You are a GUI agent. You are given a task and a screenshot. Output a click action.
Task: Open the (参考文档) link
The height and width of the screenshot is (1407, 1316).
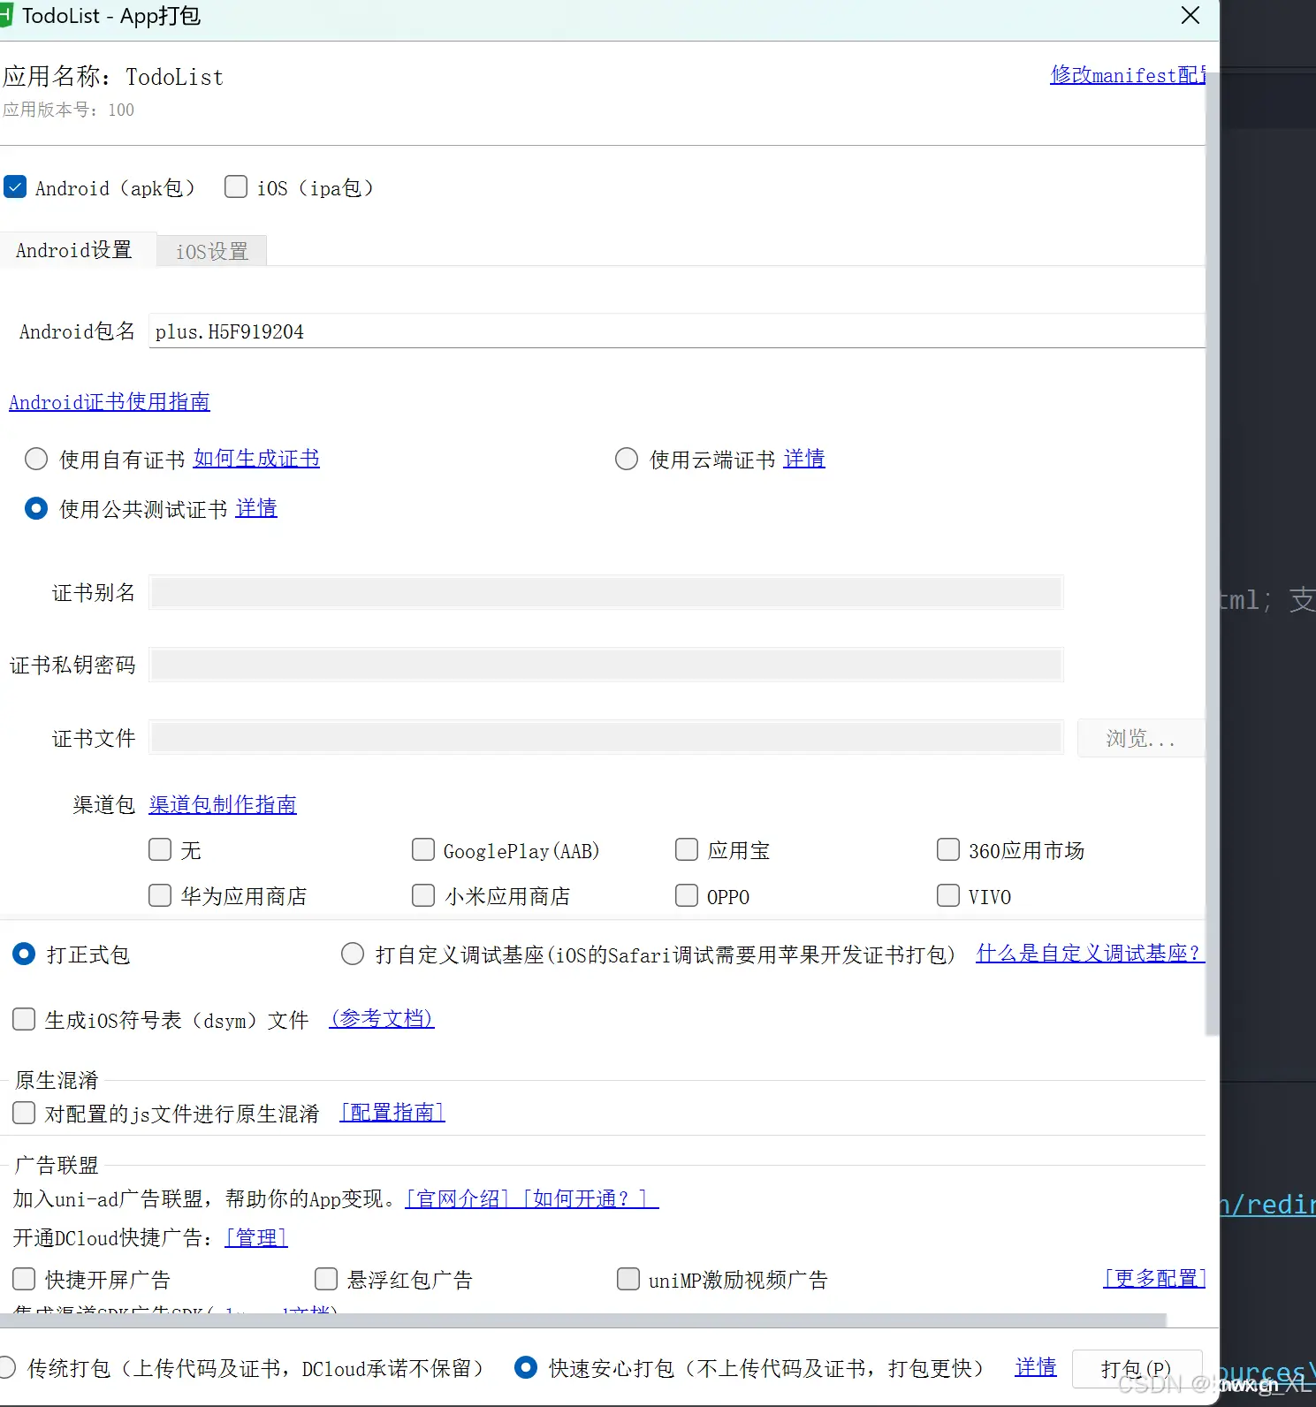tap(382, 1018)
